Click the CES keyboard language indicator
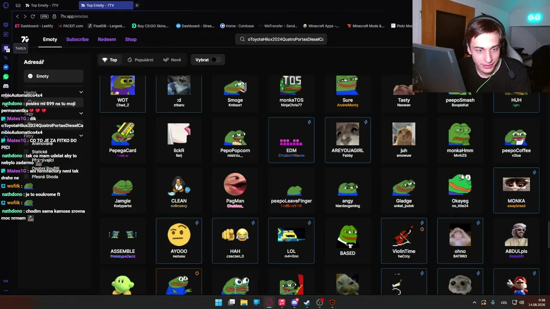550x309 pixels. click(504, 303)
